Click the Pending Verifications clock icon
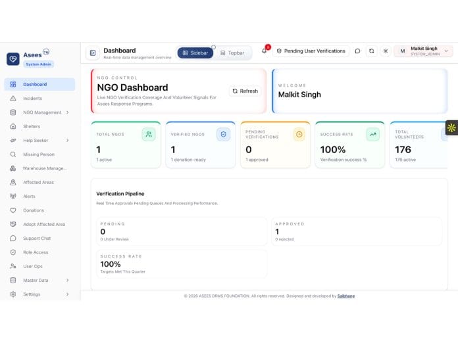Viewport: 458px width, 343px height. (299, 134)
